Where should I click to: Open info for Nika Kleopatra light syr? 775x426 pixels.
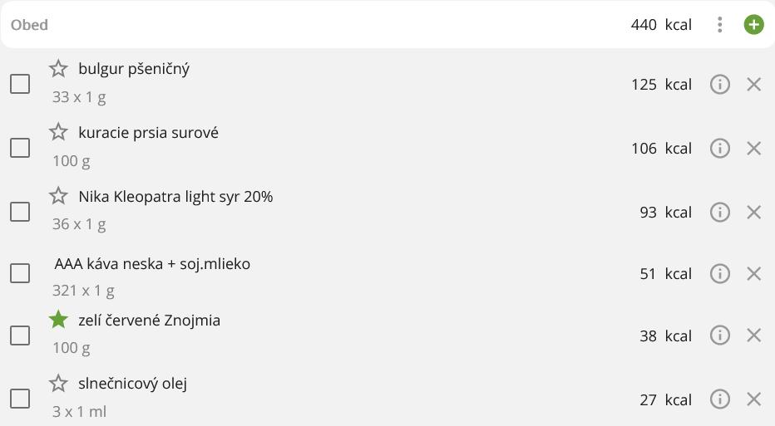pos(720,212)
